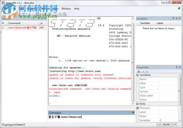Click the Variables count value 0
The image size is (183, 128).
pos(160,120)
